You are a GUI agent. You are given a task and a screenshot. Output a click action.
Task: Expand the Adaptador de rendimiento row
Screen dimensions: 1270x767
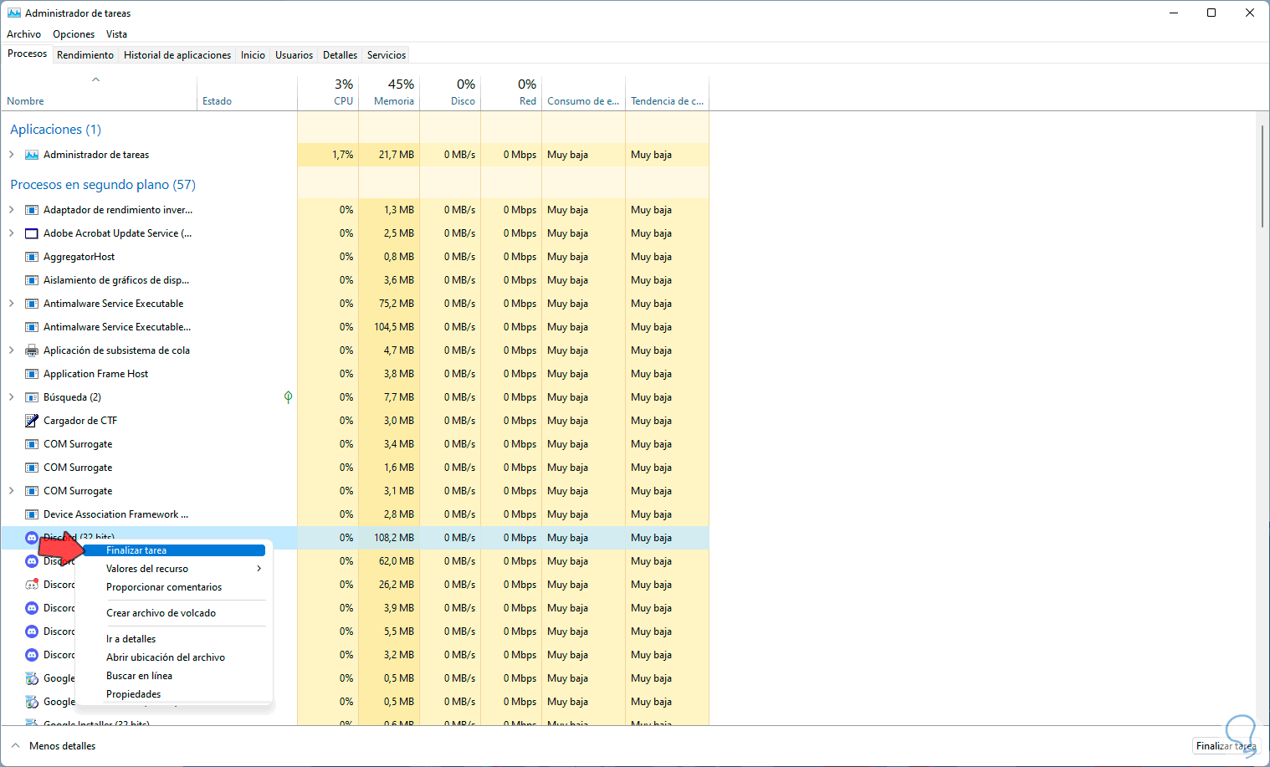pos(12,210)
